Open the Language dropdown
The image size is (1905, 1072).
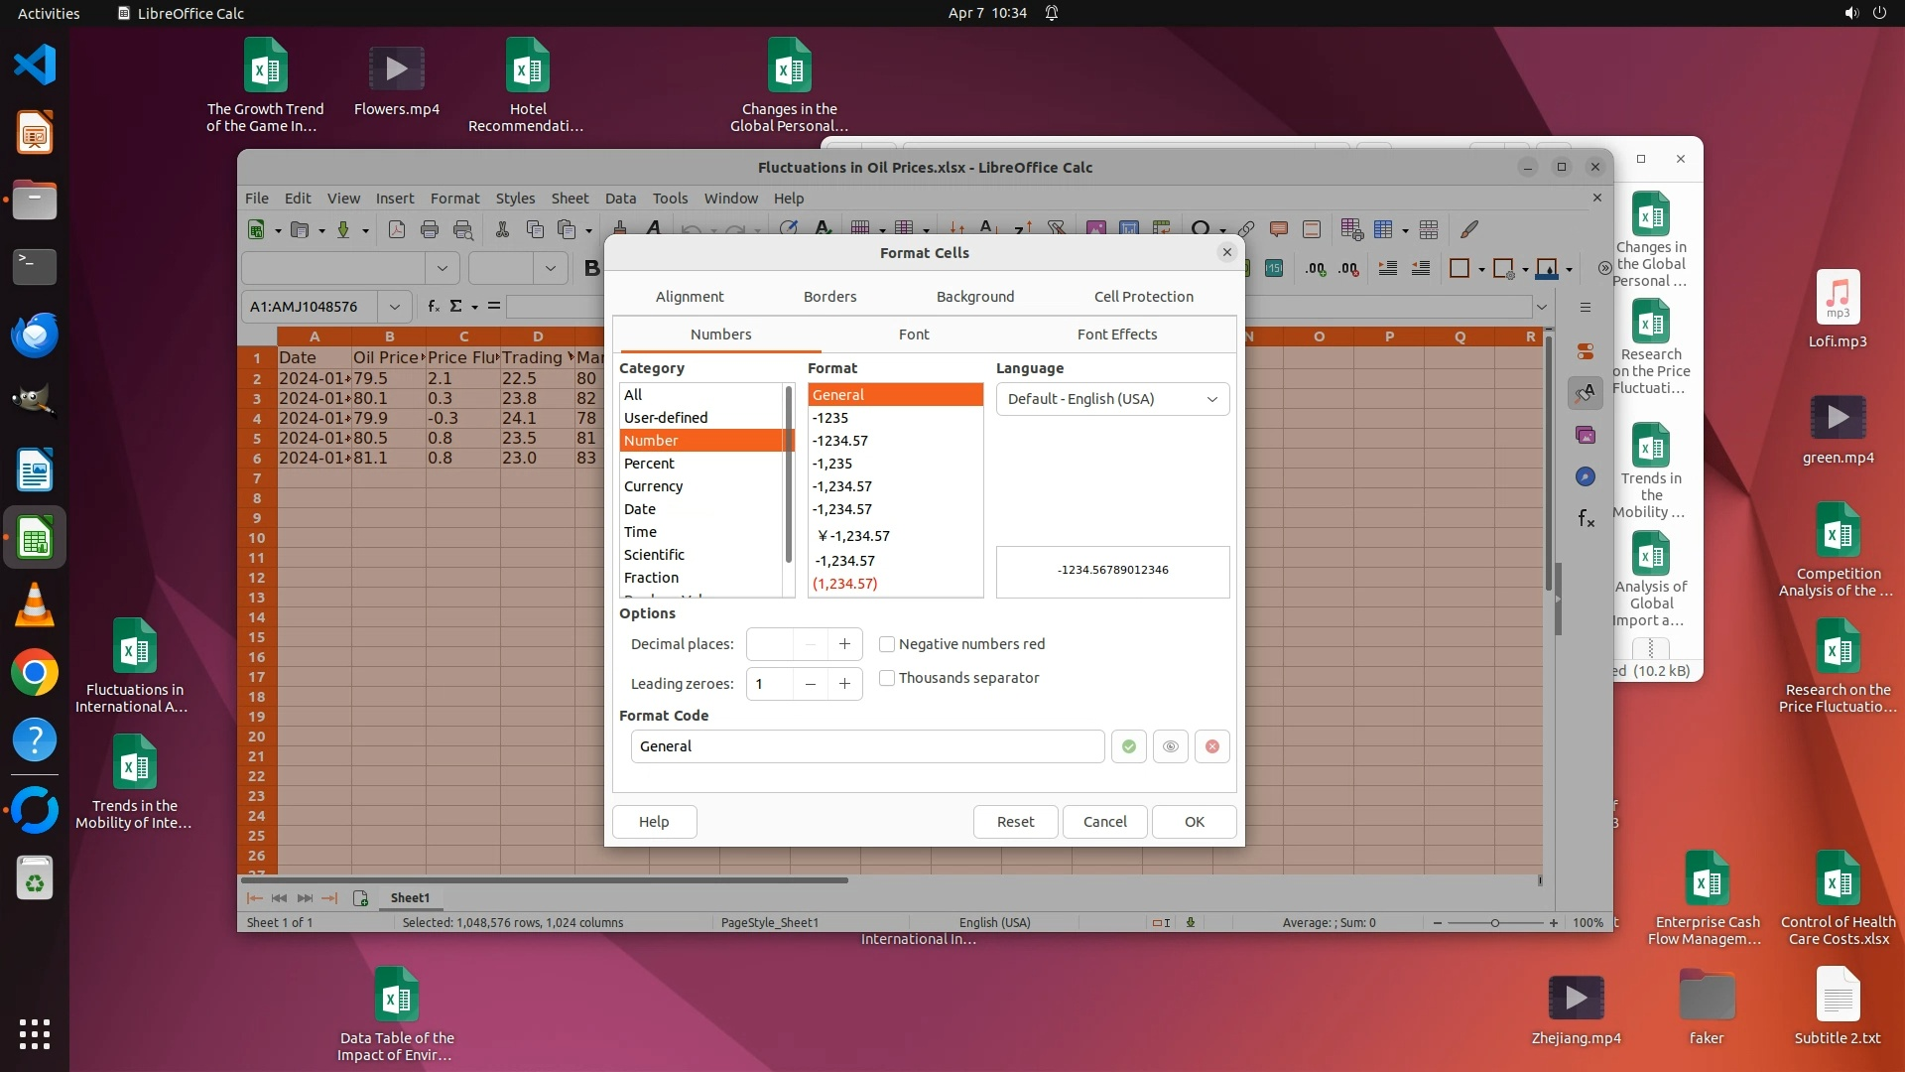point(1112,399)
